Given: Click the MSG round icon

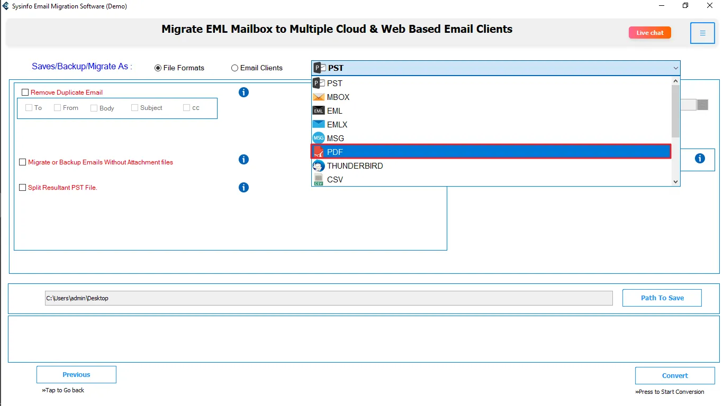Looking at the screenshot, I should (x=319, y=139).
